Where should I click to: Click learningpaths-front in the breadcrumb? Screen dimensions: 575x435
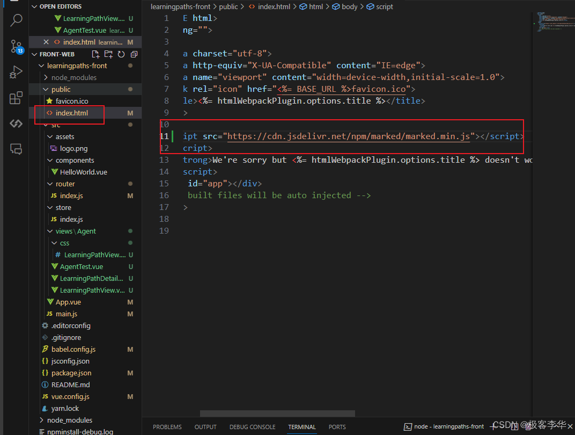tap(180, 6)
